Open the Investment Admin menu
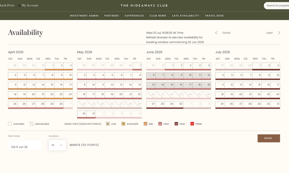The width and height of the screenshot is (289, 173). (84, 16)
